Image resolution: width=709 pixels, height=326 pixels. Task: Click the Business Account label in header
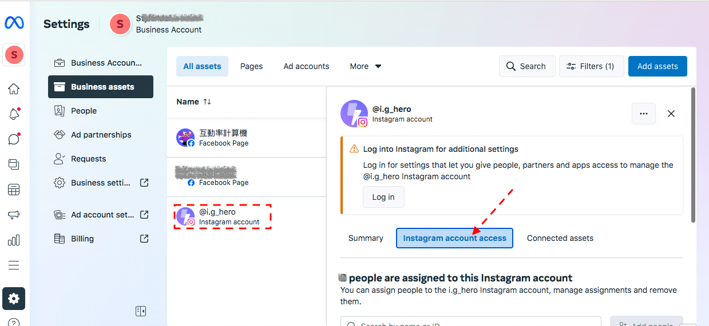169,30
